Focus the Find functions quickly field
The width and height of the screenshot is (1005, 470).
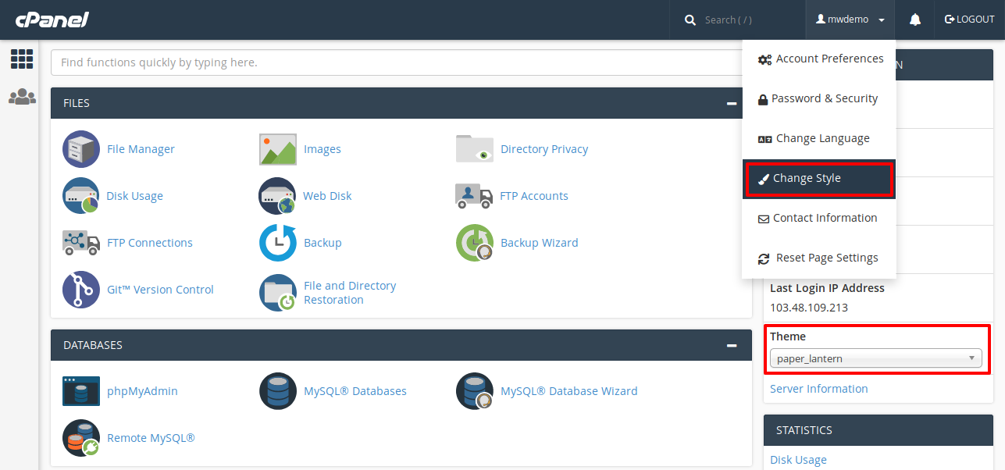pos(396,62)
